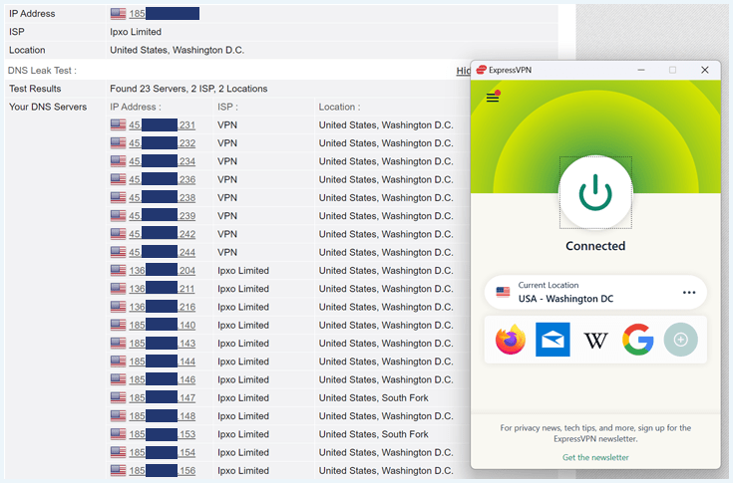This screenshot has height=483, width=733.
Task: Open the Mail shortcut in ExpressVPN
Action: [552, 340]
